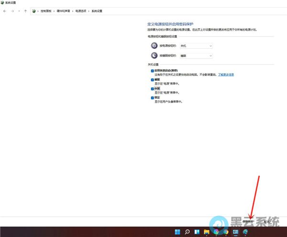The image size is (287, 237).
Task: Click the Task View icon on taskbar
Action: coord(197,232)
